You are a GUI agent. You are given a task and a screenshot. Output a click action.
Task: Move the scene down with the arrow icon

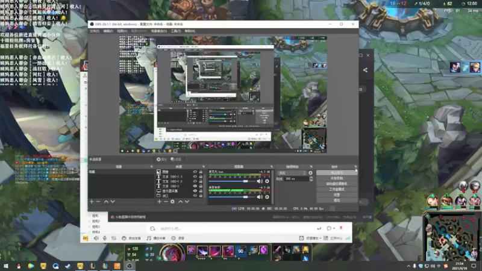[113, 202]
